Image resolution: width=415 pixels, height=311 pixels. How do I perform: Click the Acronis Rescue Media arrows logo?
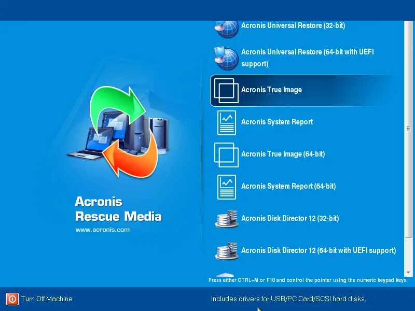(x=118, y=132)
